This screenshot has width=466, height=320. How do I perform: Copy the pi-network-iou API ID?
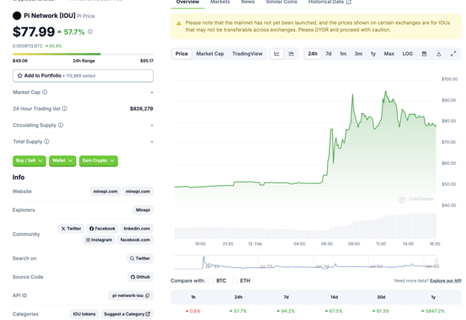point(148,295)
